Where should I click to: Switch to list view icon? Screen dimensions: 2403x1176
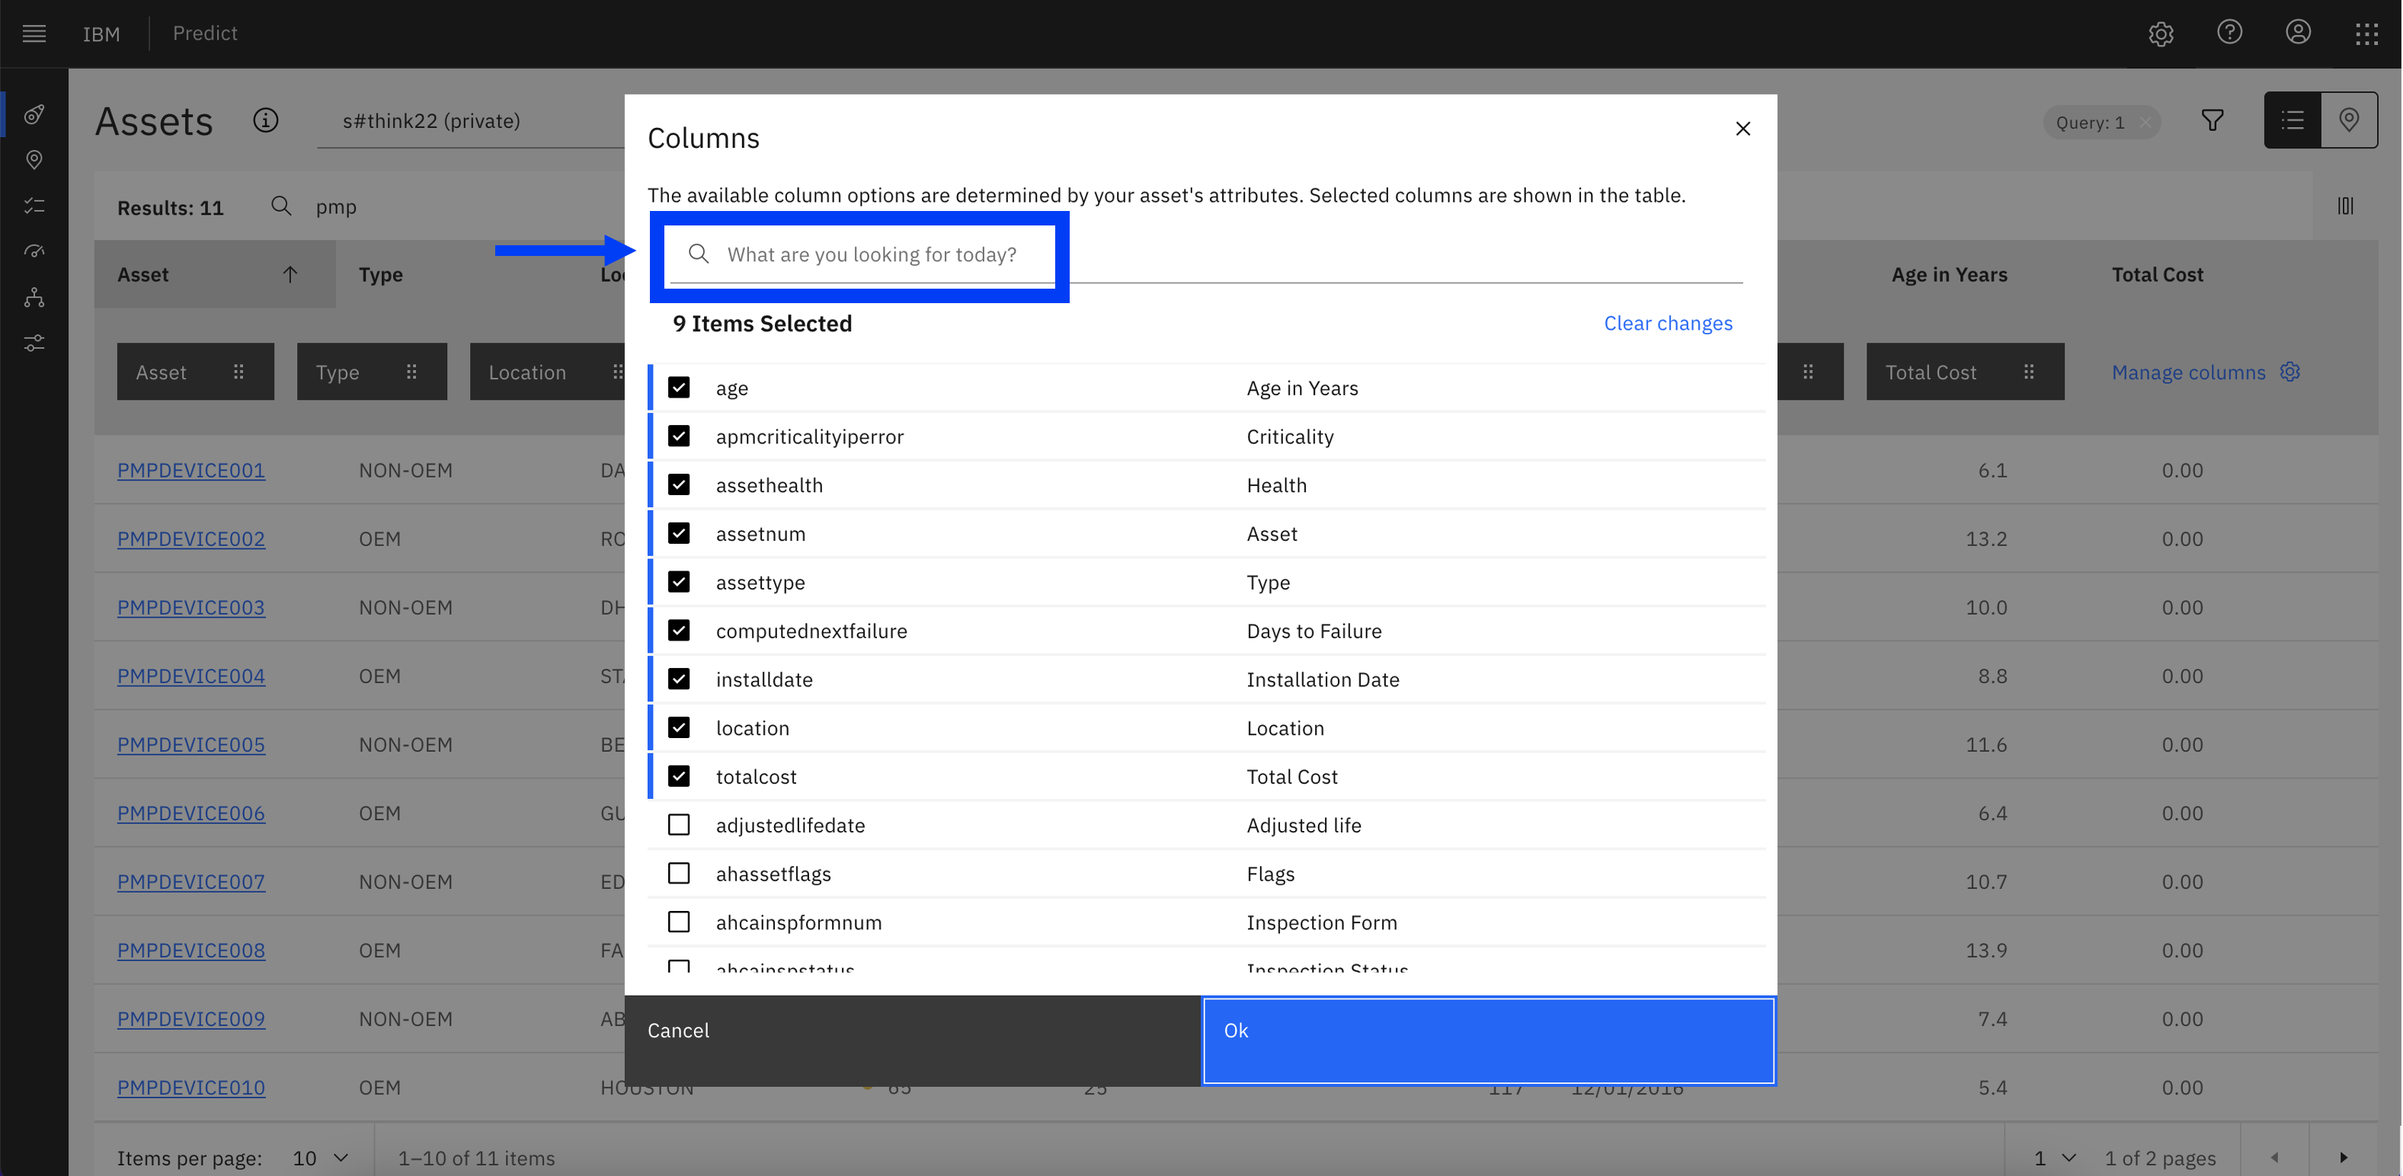point(2292,120)
